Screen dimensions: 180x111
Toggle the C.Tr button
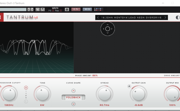pyautogui.click(x=76, y=9)
